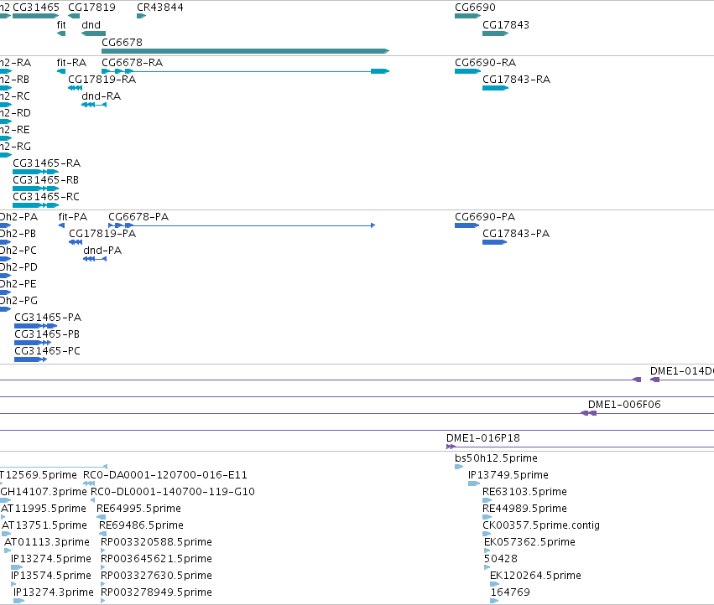Click the fit-RA transcript label
This screenshot has height=605, width=714.
click(x=71, y=62)
